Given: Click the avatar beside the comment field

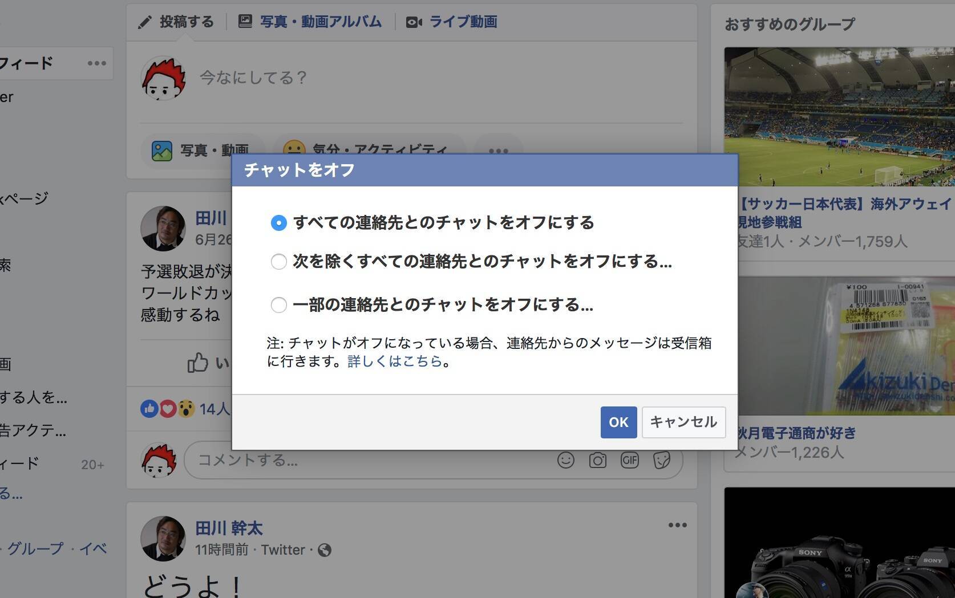Looking at the screenshot, I should coord(159,461).
